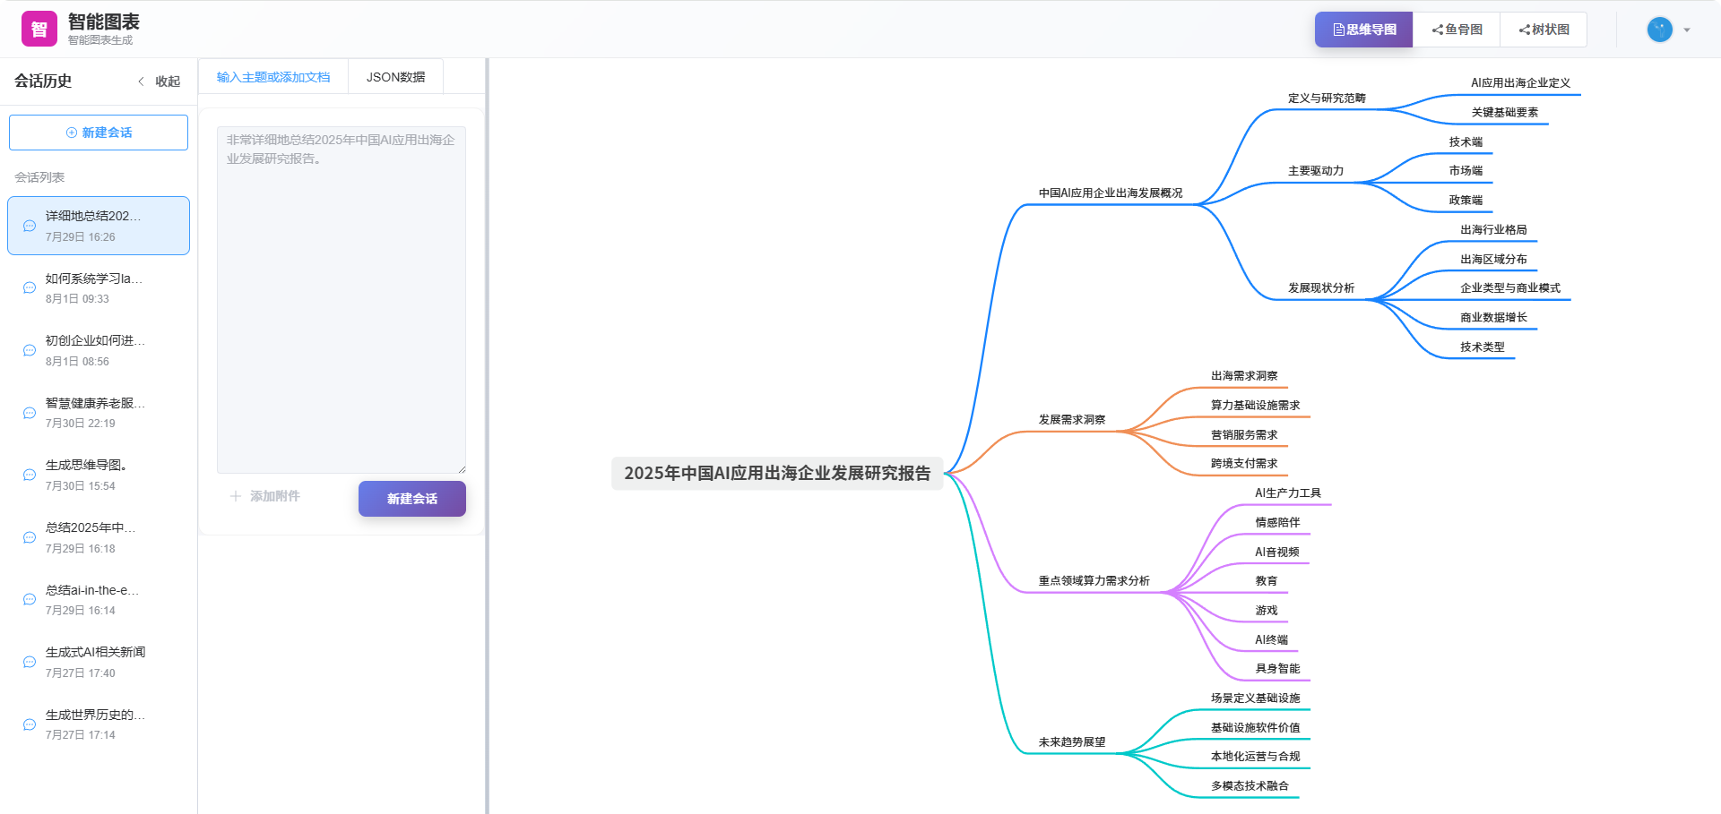
Task: Switch to 思维导图 mind map view
Action: tap(1363, 30)
